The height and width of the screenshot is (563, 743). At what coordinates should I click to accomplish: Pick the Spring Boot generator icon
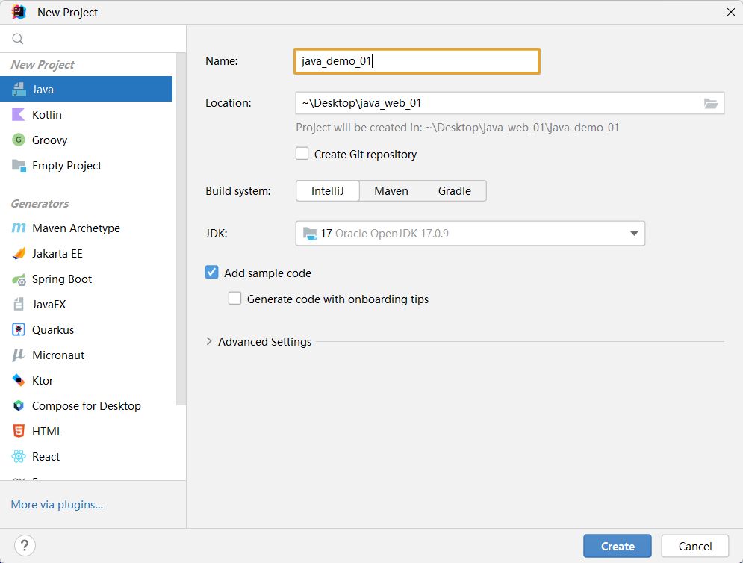[x=19, y=279]
